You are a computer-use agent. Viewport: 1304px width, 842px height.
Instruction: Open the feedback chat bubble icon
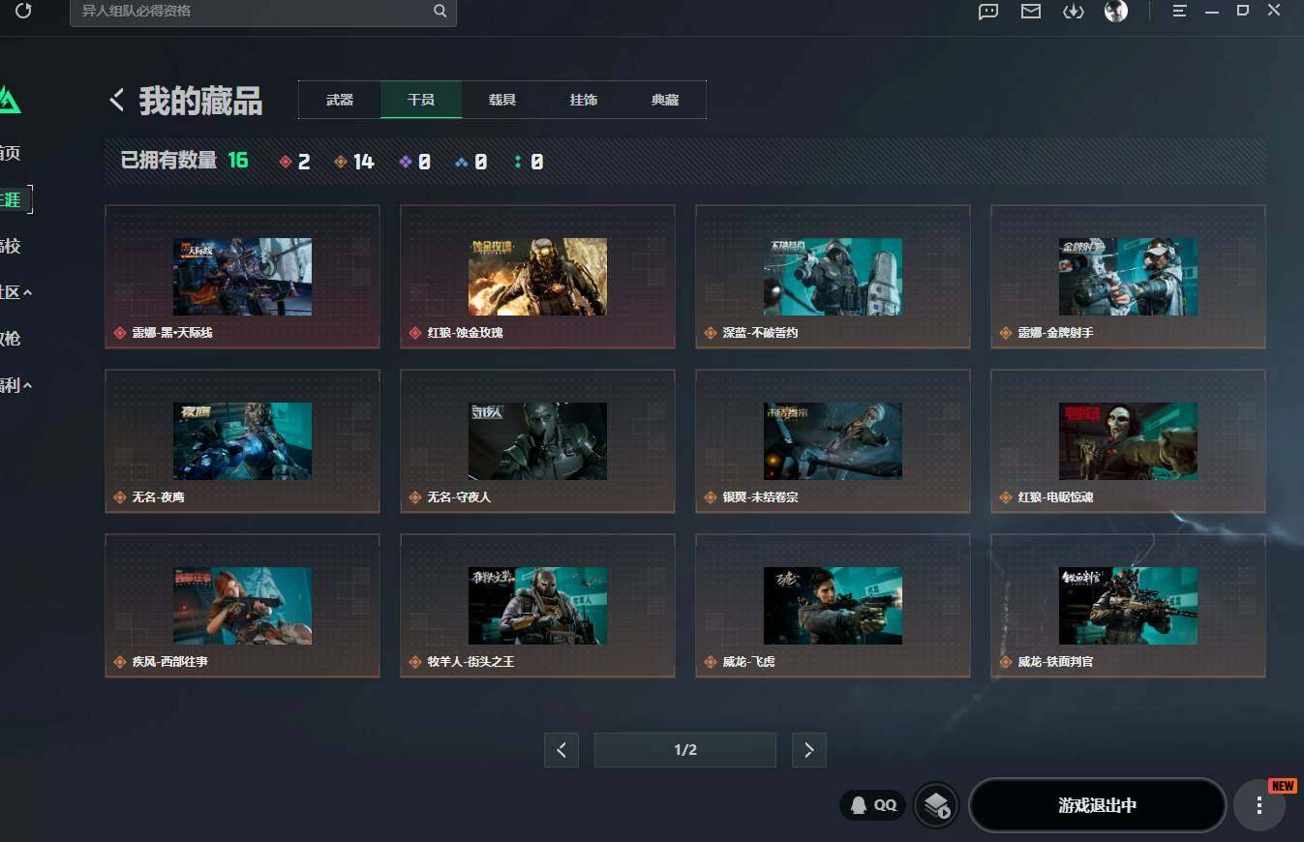click(x=988, y=12)
